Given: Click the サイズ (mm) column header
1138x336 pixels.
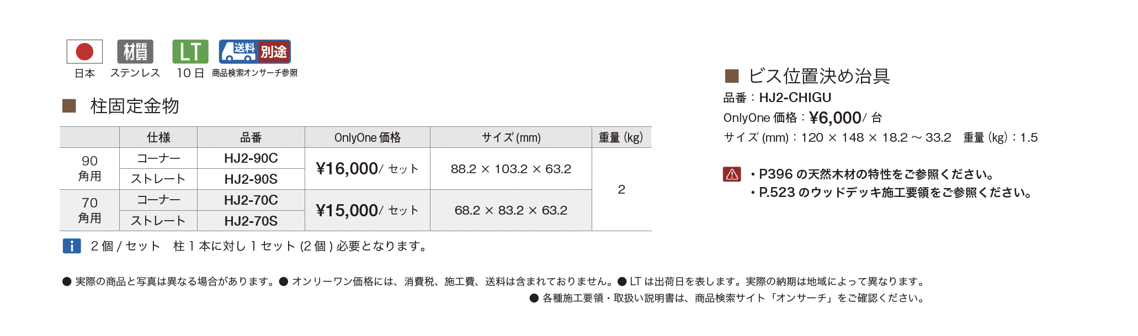Looking at the screenshot, I should pos(511,137).
